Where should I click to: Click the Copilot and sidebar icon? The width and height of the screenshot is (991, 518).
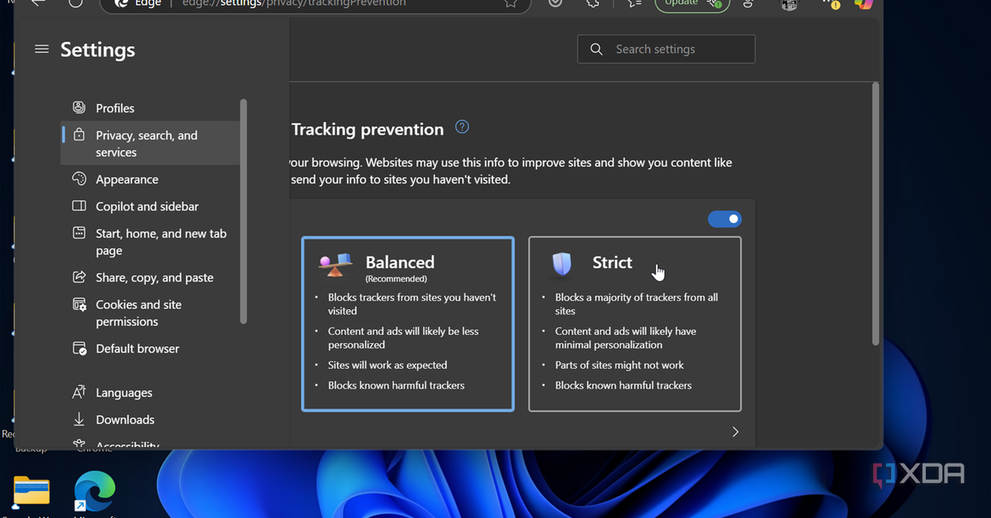(x=79, y=206)
